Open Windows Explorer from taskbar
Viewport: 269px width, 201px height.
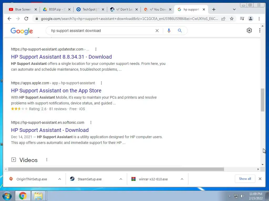(x=38, y=196)
